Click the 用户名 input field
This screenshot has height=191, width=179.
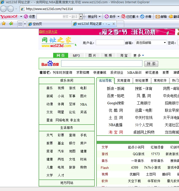pos(110,43)
